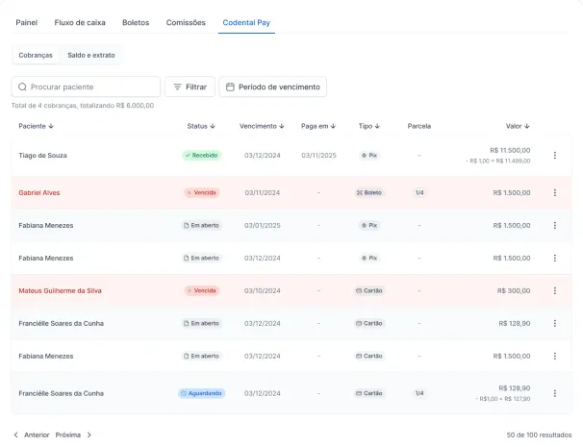This screenshot has width=583, height=447.
Task: Click the Procurar paciente search field
Action: (x=86, y=87)
